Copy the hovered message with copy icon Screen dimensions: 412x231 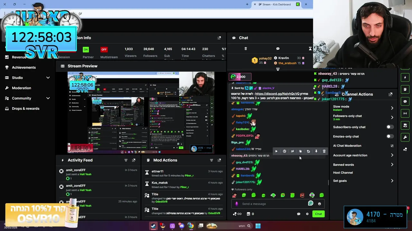(300, 151)
